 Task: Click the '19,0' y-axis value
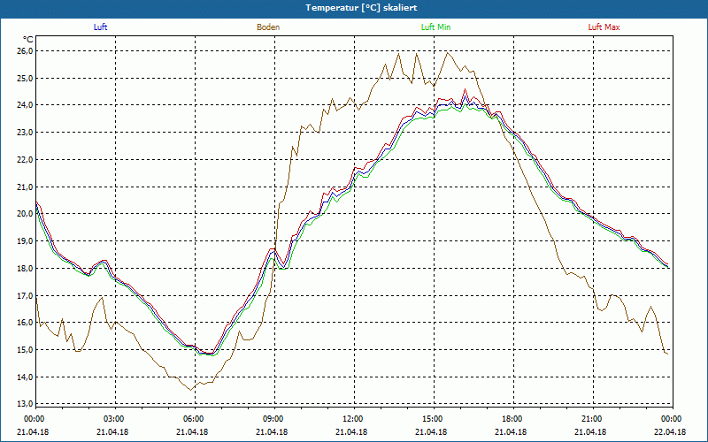(x=26, y=241)
